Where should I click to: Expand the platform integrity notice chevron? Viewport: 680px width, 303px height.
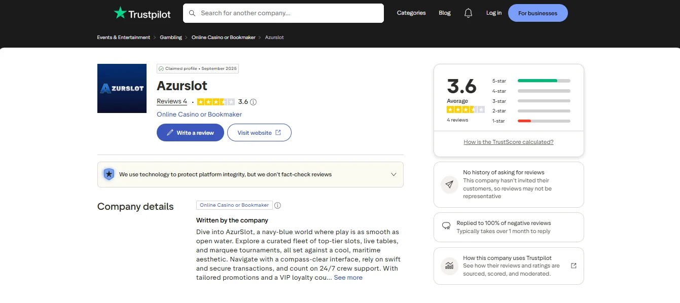(x=393, y=174)
